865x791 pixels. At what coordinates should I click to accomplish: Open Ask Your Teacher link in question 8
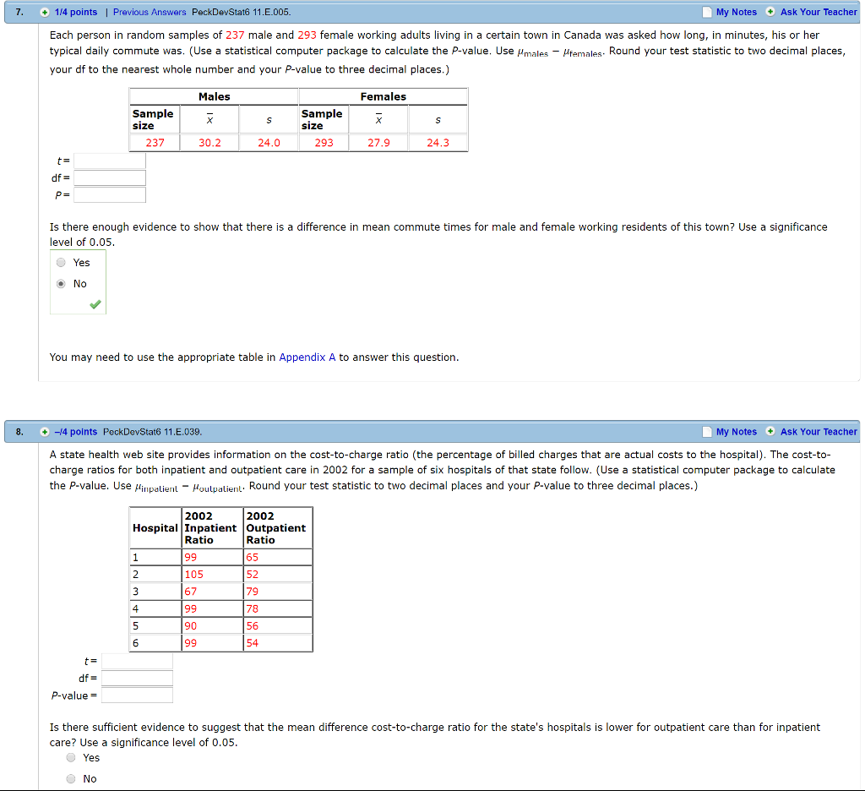click(x=819, y=432)
